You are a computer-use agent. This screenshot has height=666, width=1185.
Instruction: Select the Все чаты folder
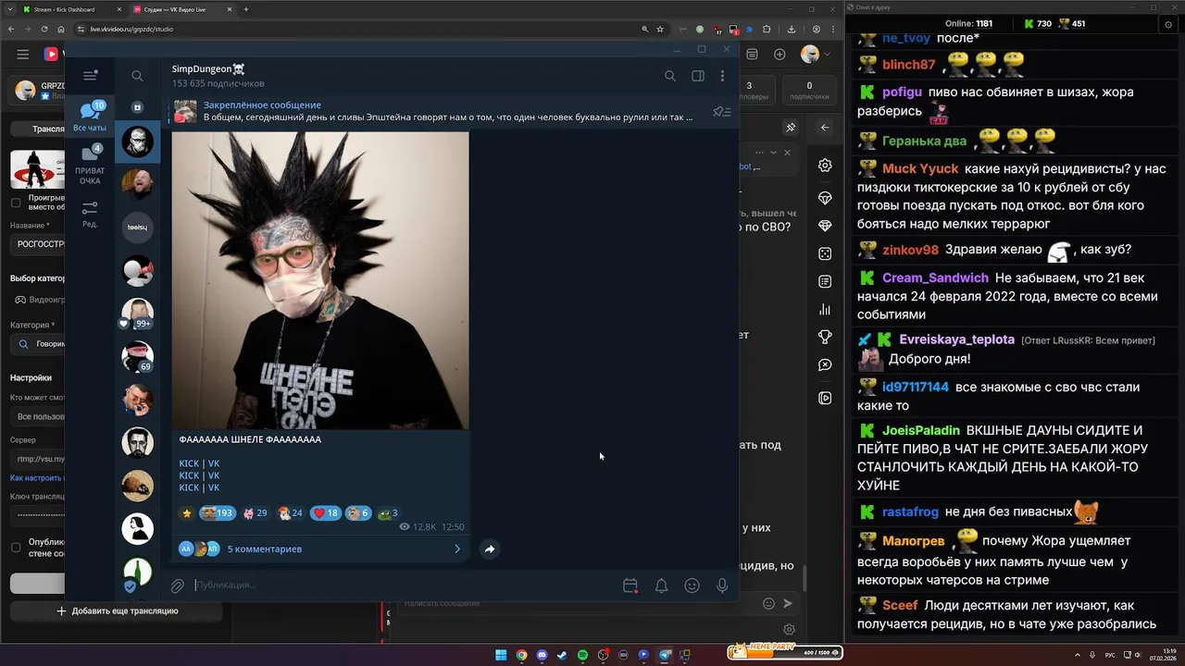pos(90,117)
